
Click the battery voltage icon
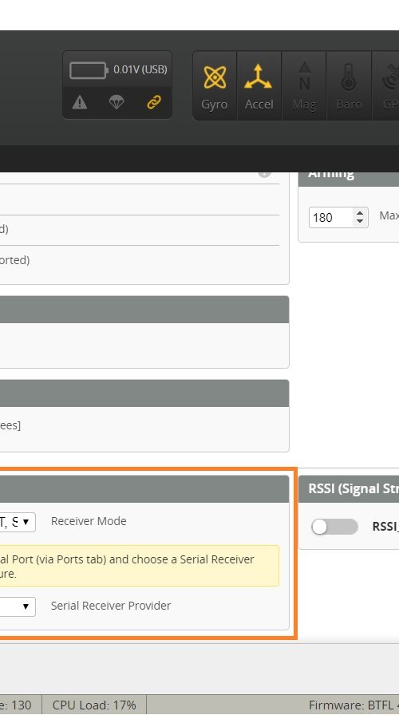(89, 70)
